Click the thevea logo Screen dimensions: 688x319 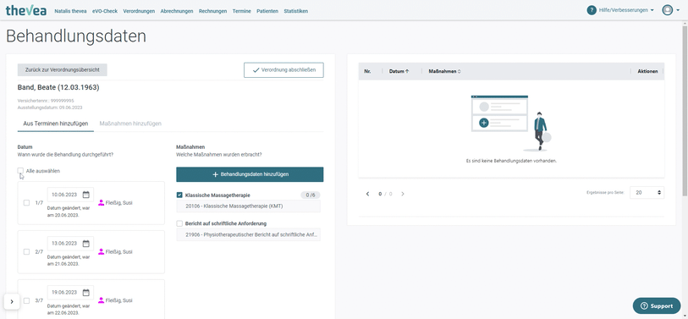point(26,10)
